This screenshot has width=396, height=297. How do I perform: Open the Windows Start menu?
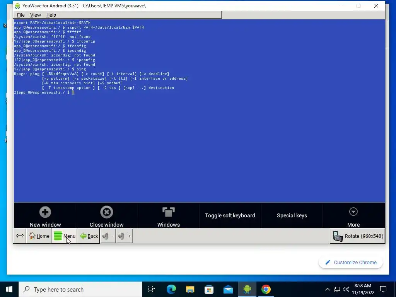(9, 289)
